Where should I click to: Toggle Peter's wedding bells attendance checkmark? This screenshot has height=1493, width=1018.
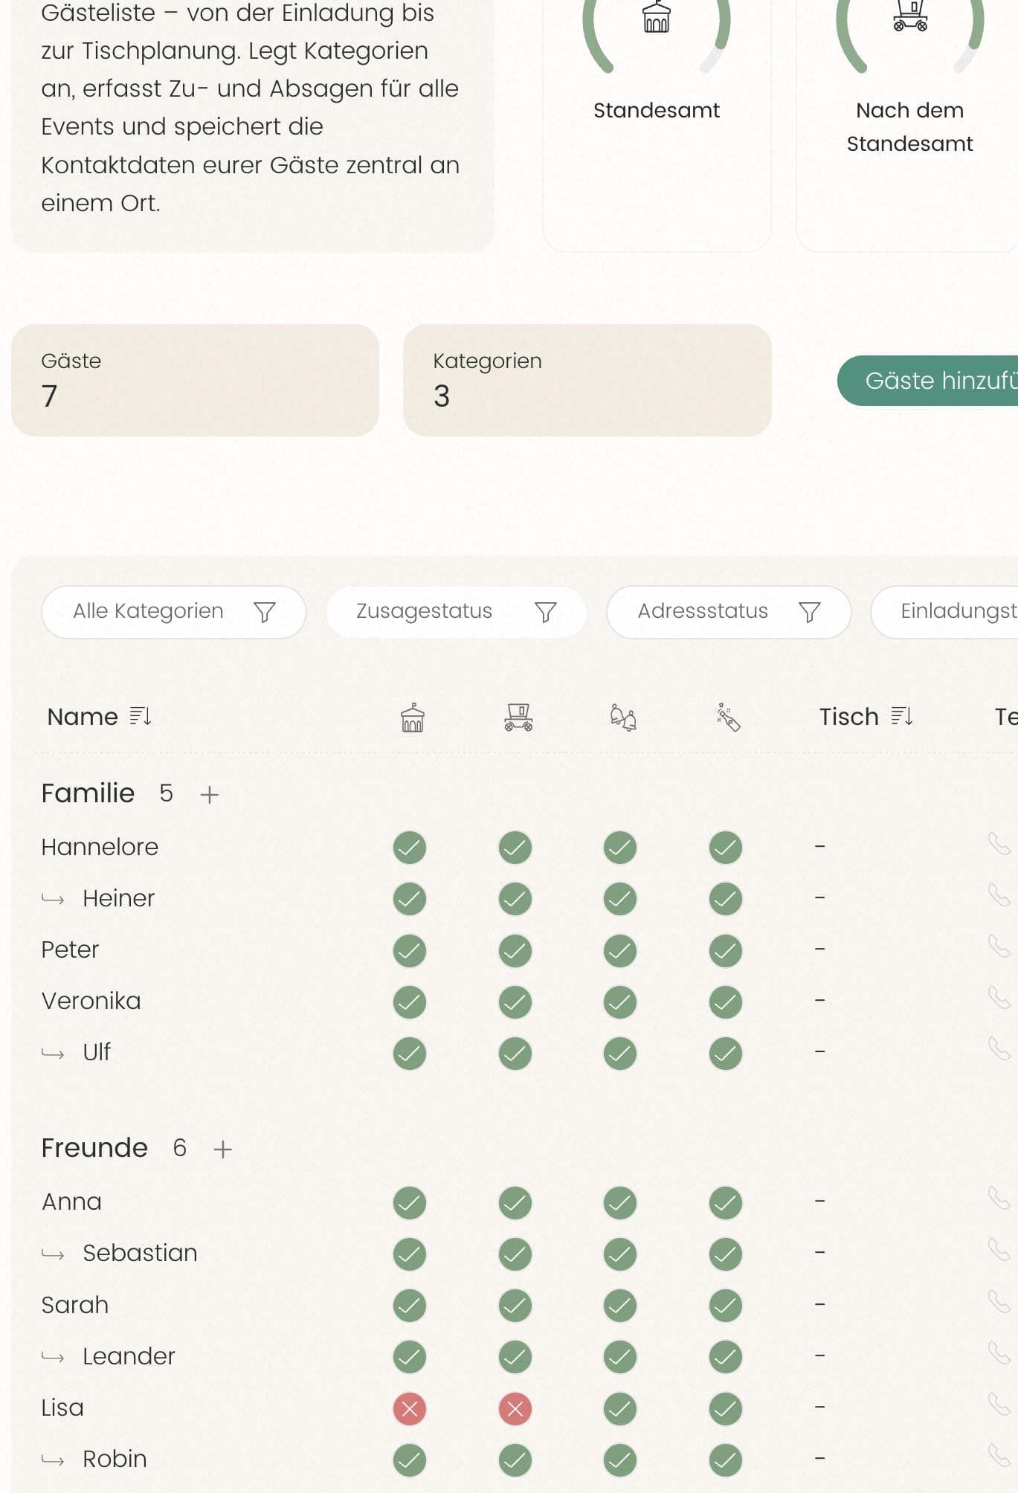tap(620, 951)
